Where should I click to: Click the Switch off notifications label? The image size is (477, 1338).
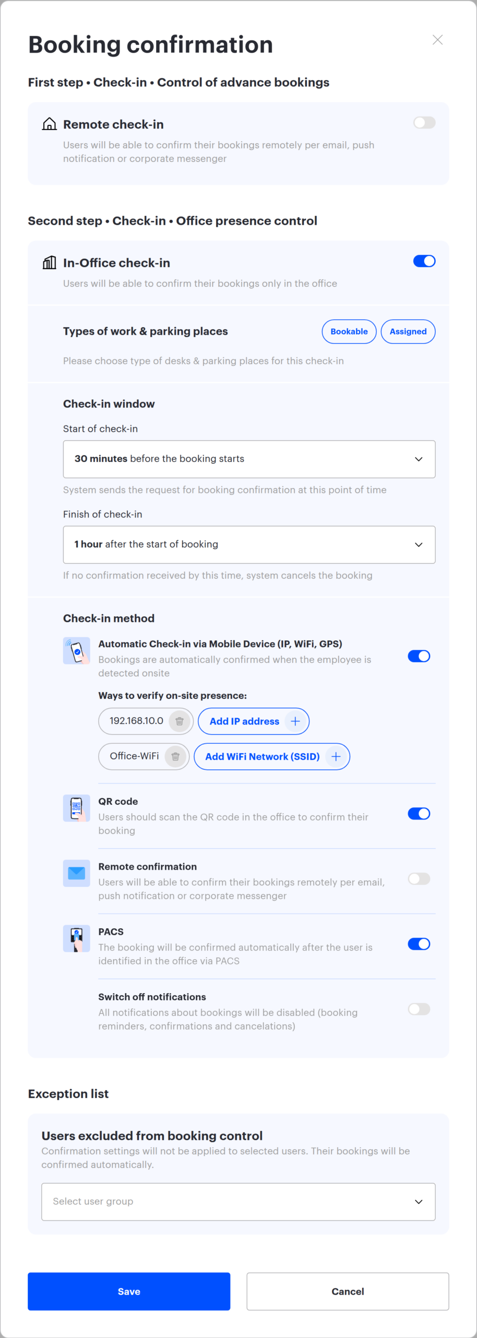click(152, 997)
